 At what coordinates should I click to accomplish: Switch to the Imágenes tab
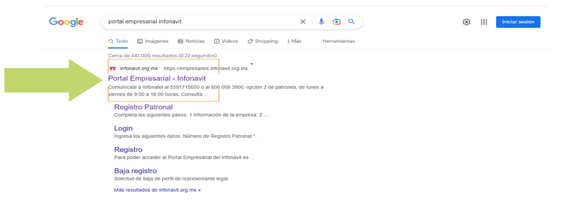coord(153,41)
